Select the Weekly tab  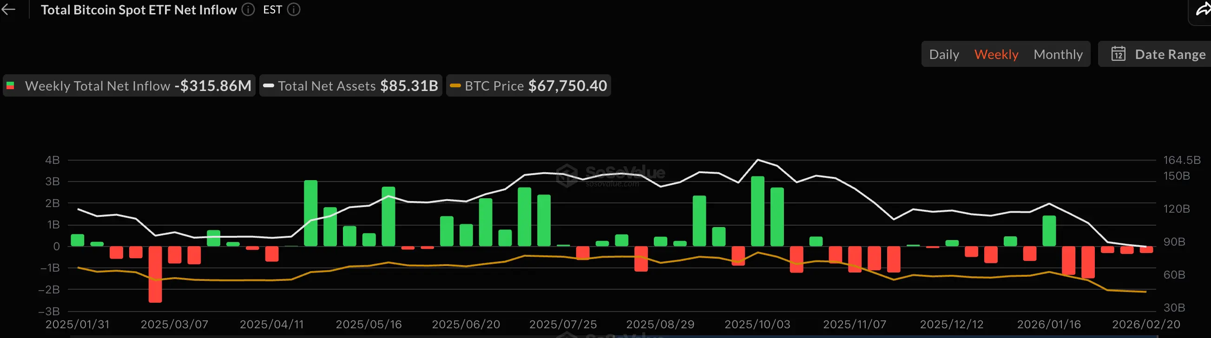996,54
